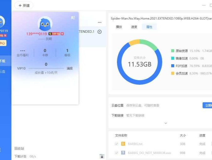Click the VIP10 badge beside the username
The height and width of the screenshot is (160, 212).
tap(56, 34)
